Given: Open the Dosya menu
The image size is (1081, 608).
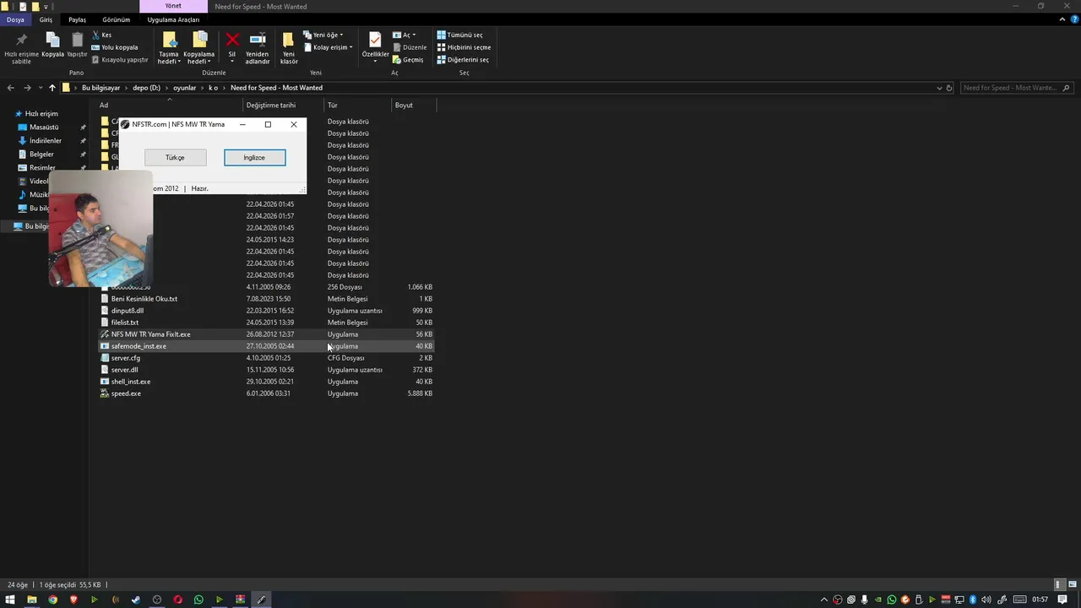Looking at the screenshot, I should 15,19.
